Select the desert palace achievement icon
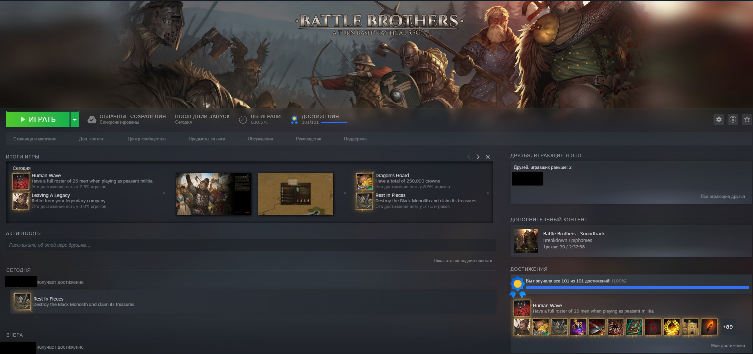The image size is (753, 354). click(690, 327)
